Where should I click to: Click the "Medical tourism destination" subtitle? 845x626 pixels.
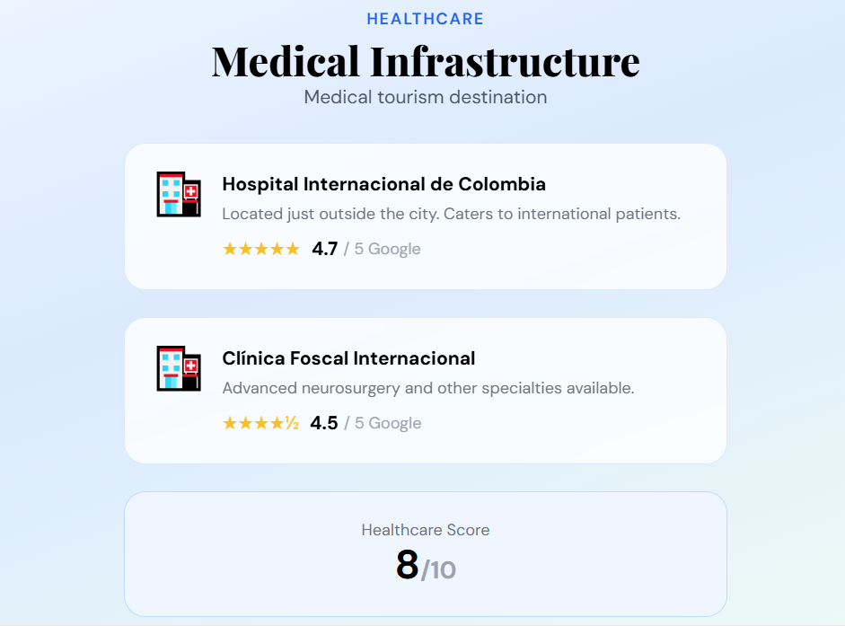425,97
